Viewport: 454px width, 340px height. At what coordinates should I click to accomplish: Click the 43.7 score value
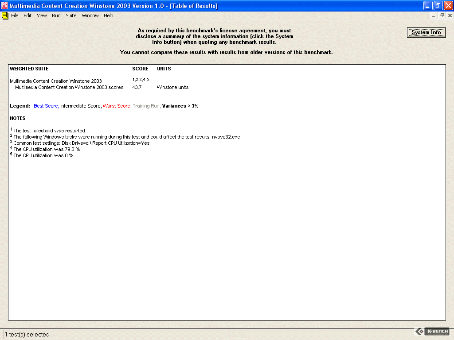pos(137,87)
